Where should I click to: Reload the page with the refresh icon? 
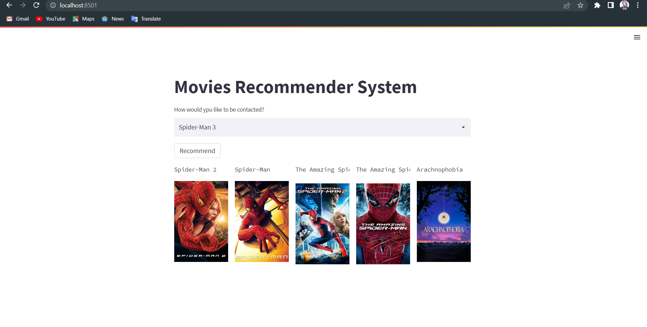pyautogui.click(x=36, y=5)
